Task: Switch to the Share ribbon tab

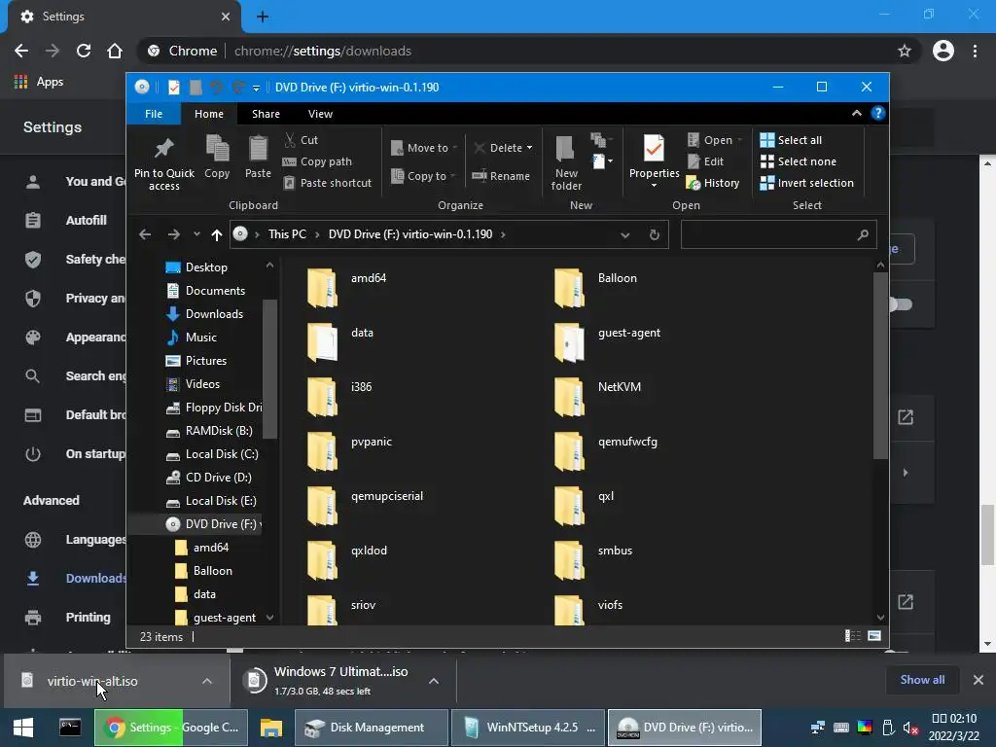Action: click(266, 114)
